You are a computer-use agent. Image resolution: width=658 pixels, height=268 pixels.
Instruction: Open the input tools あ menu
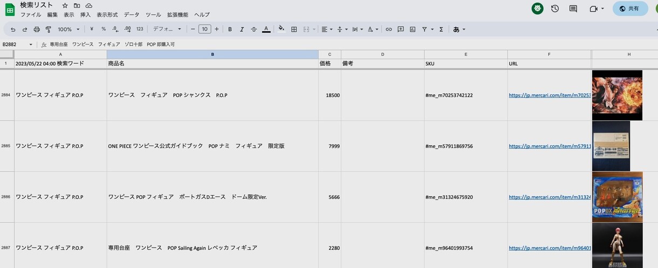(x=459, y=29)
